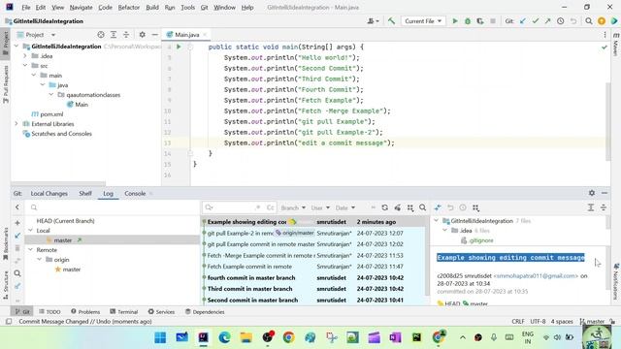Viewport: 621px width, 349px height.
Task: Collapse the Local branches node
Action: pos(30,231)
